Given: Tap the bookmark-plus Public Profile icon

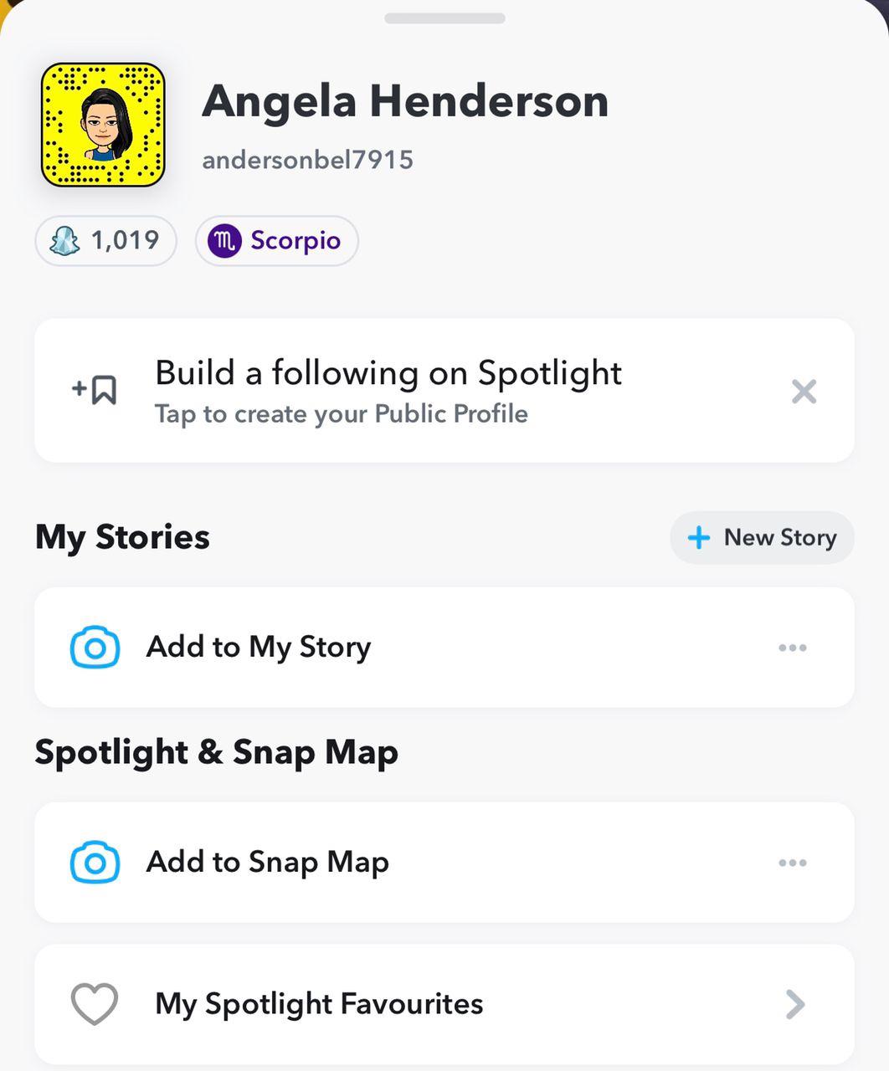Looking at the screenshot, I should [x=95, y=390].
